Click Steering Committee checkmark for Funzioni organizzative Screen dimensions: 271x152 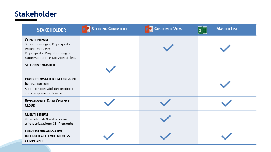pos(108,136)
